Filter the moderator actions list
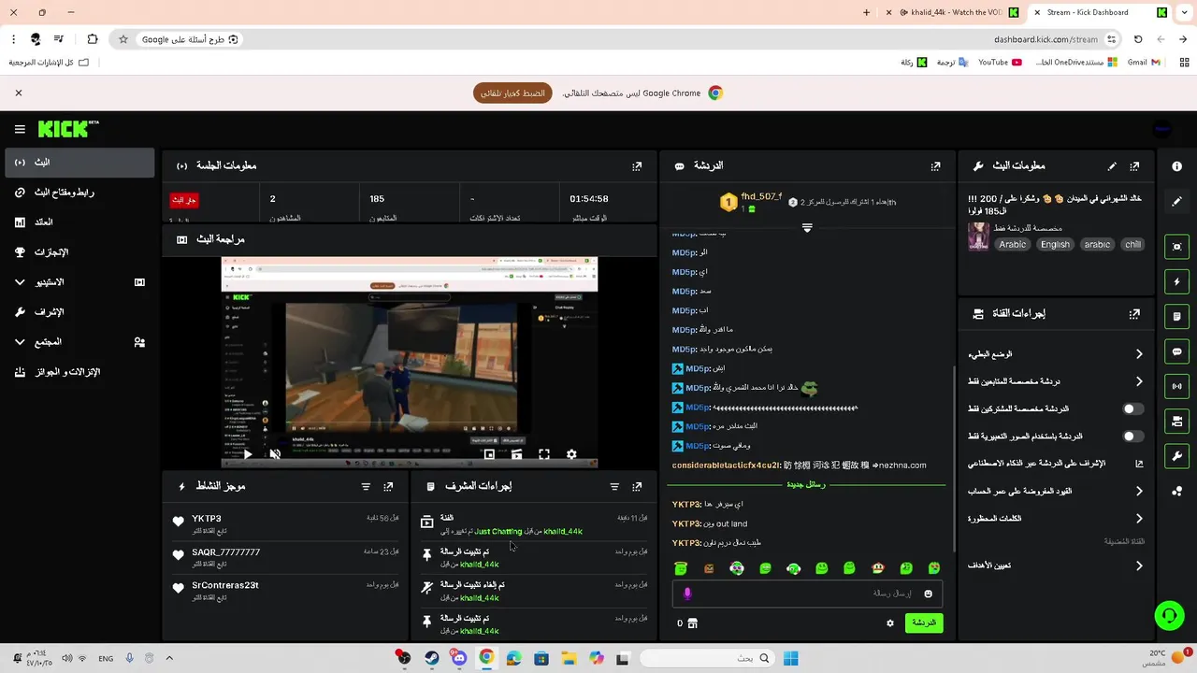The height and width of the screenshot is (673, 1197). pyautogui.click(x=614, y=486)
